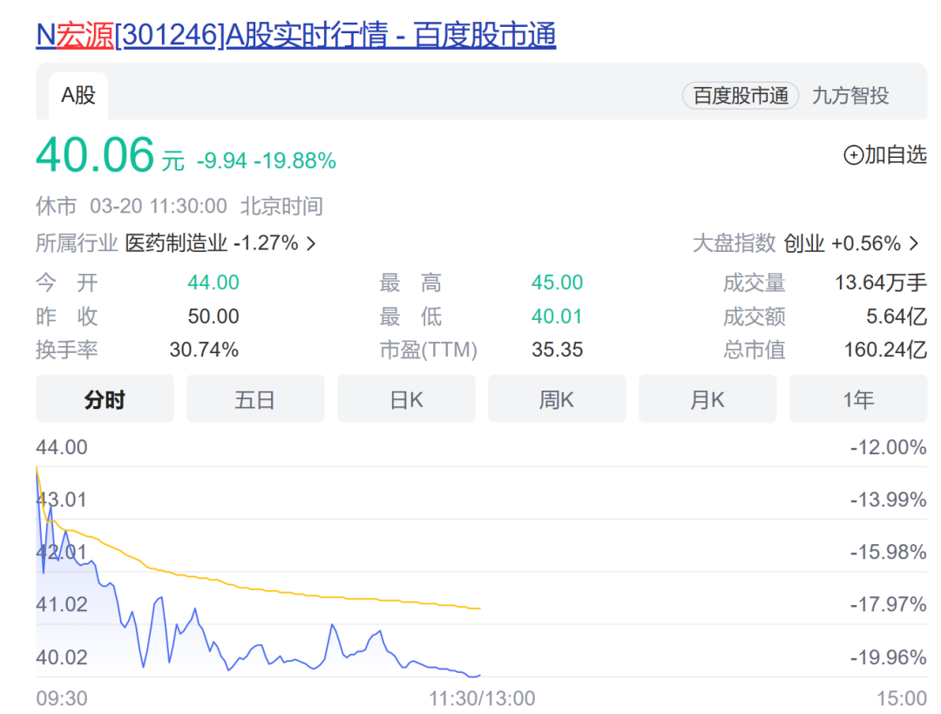941x714 pixels.
Task: Expand industry chevron after -1.27%
Action: point(311,243)
